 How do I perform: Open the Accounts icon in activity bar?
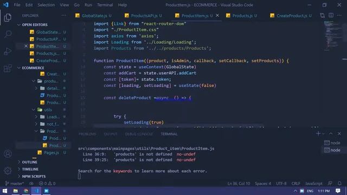[8, 154]
